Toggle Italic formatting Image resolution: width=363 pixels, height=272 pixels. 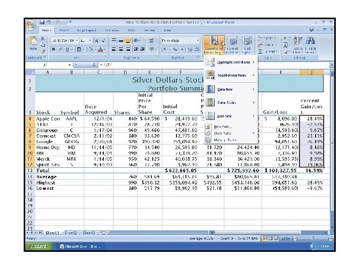coord(60,49)
